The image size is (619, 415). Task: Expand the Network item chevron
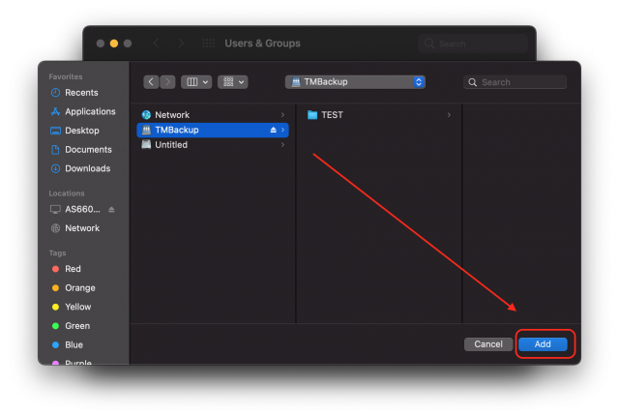pyautogui.click(x=282, y=115)
